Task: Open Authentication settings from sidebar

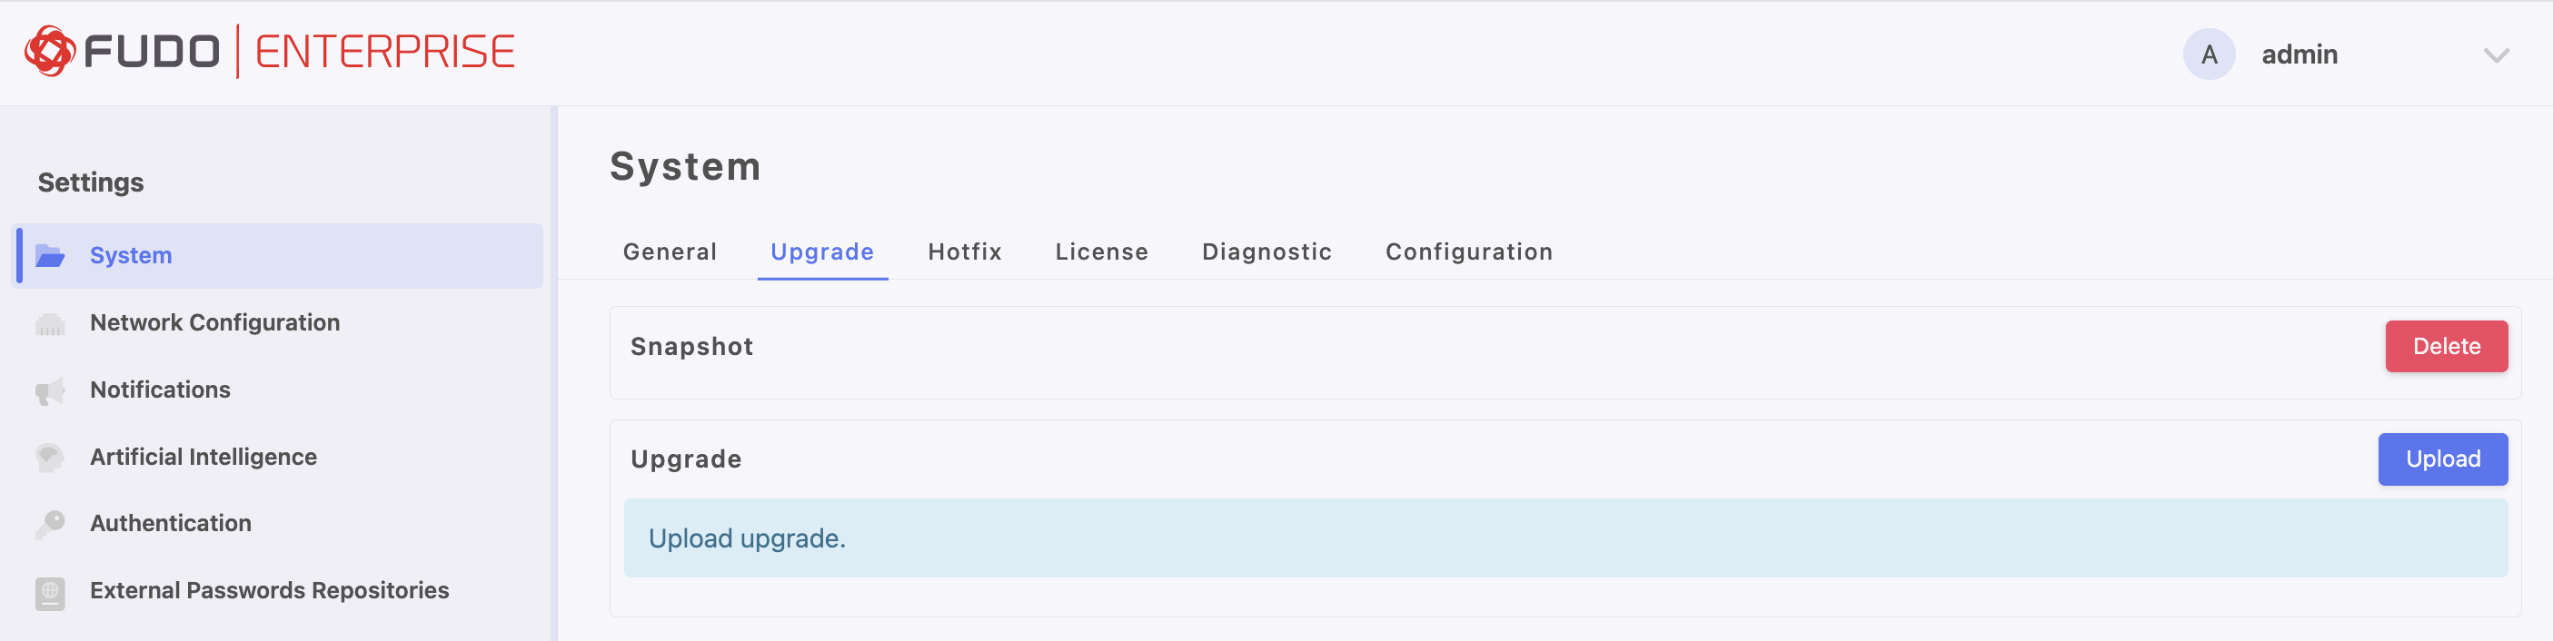Action: [171, 523]
